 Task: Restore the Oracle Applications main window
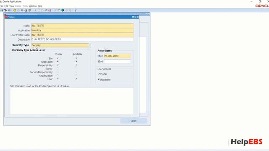click(x=260, y=1)
